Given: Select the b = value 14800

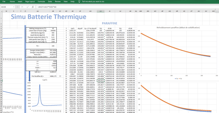Looking at the screenshot, I should (x=53, y=63).
